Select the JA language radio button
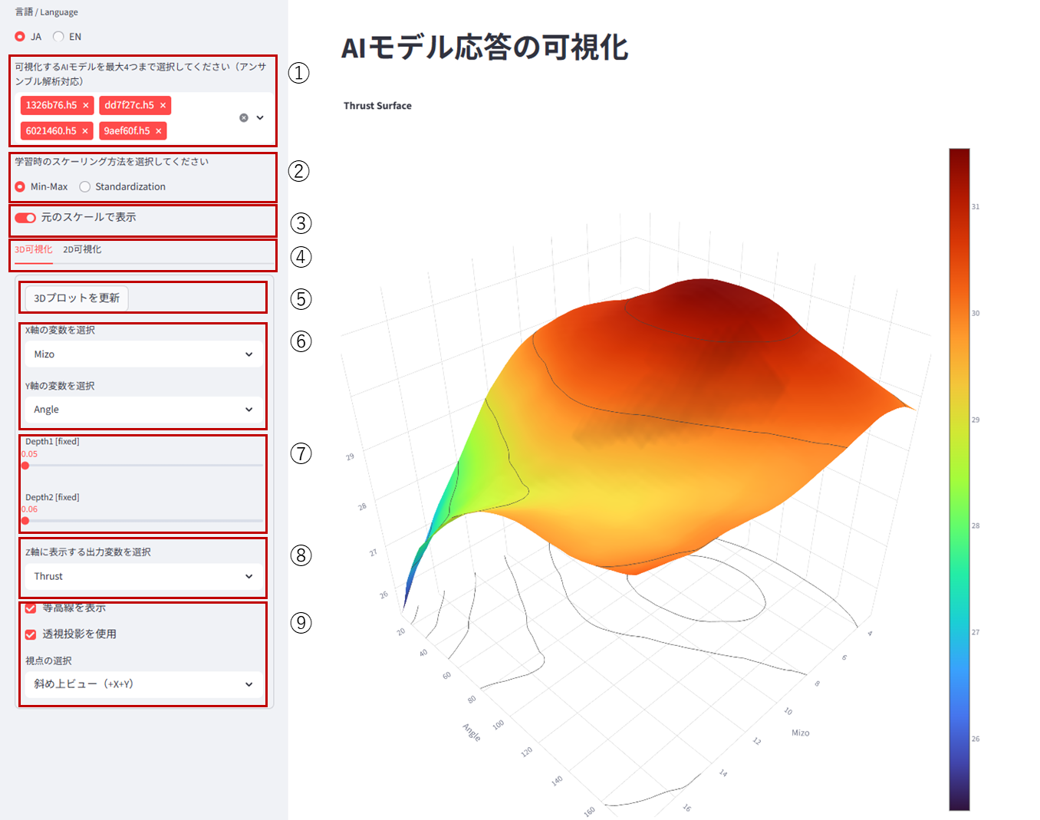The height and width of the screenshot is (820, 1040). coord(20,37)
